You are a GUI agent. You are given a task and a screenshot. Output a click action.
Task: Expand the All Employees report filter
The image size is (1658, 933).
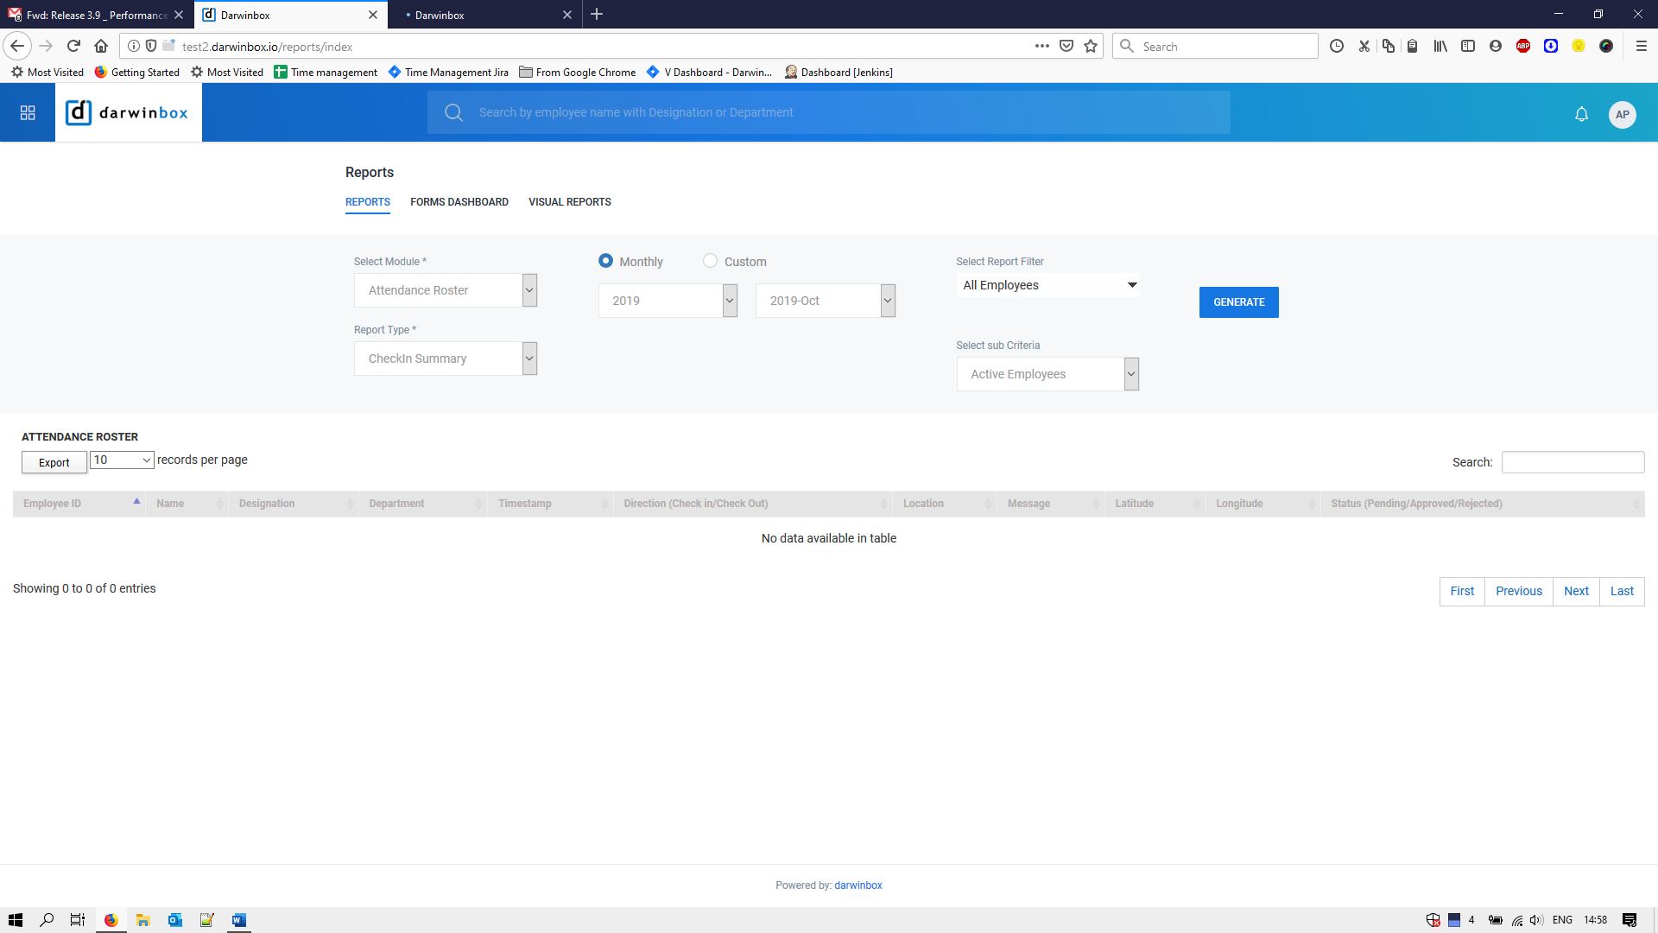[1047, 285]
